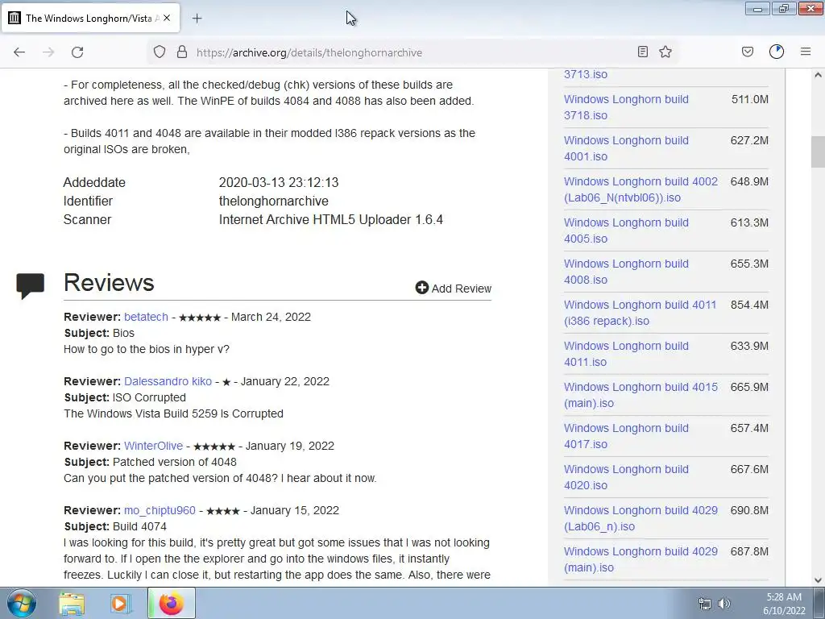Open reviewer WinterOlive profile
The image size is (825, 619).
(154, 446)
